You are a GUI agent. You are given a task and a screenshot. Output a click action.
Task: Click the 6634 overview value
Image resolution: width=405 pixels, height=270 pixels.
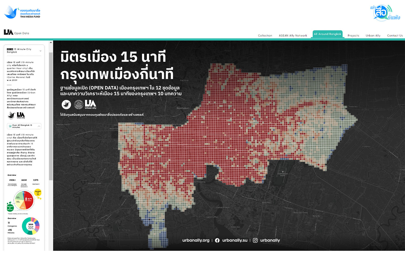click(24, 180)
